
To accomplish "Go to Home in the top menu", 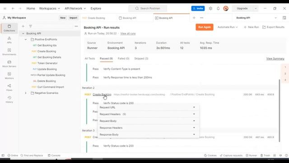I will pos(31,9).
